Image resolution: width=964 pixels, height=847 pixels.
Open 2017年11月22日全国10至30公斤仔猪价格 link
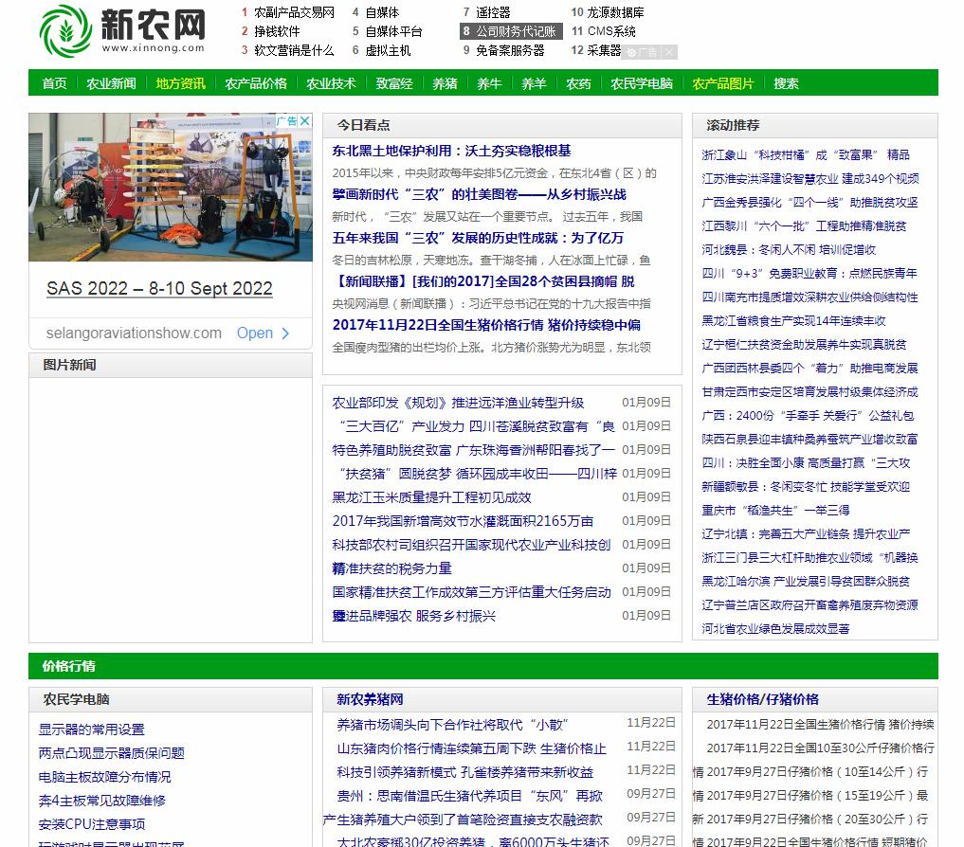(821, 748)
